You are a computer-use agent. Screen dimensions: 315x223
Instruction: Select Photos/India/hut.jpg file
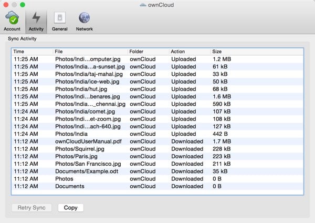coord(81,89)
